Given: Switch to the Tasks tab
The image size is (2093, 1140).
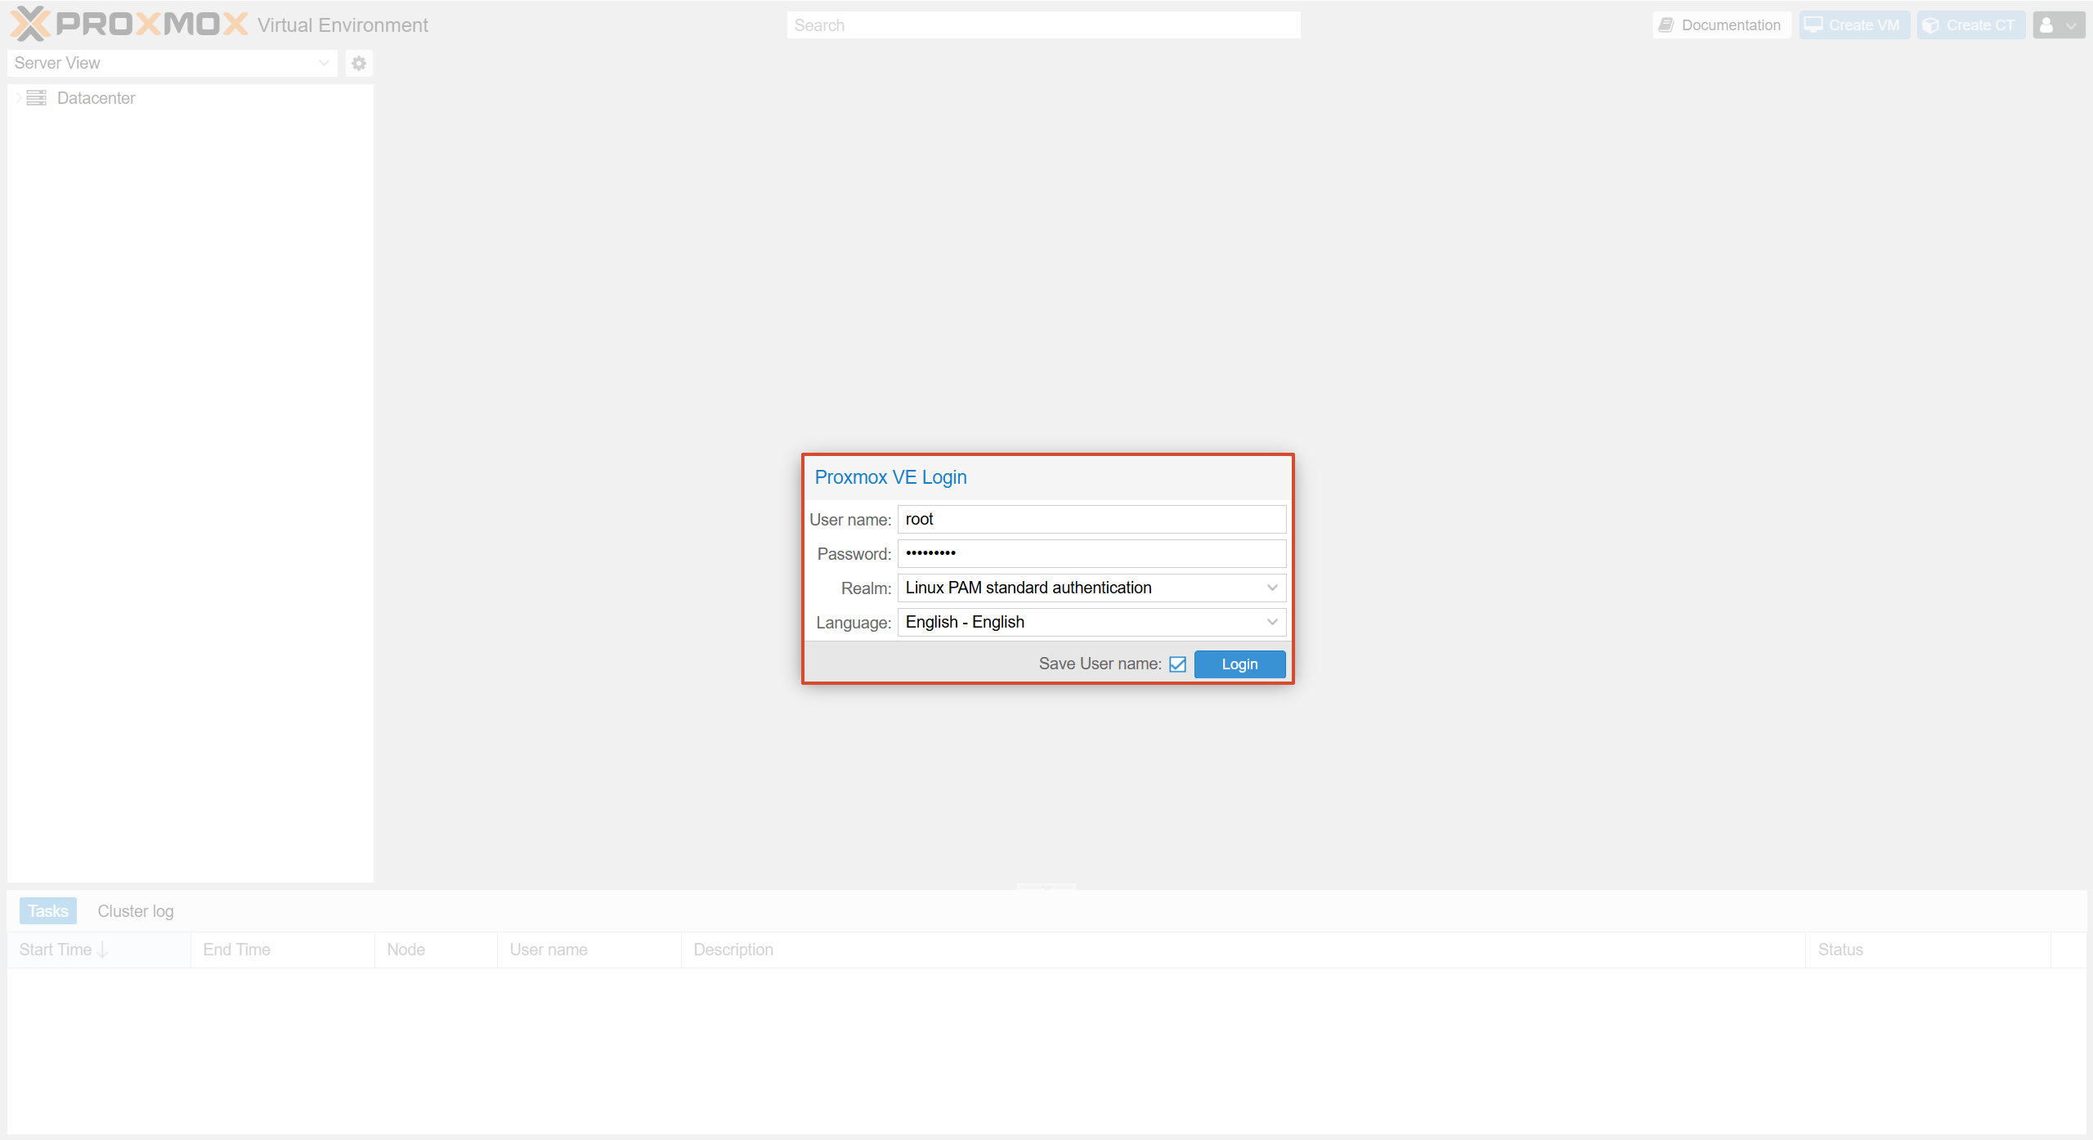Looking at the screenshot, I should [x=48, y=911].
